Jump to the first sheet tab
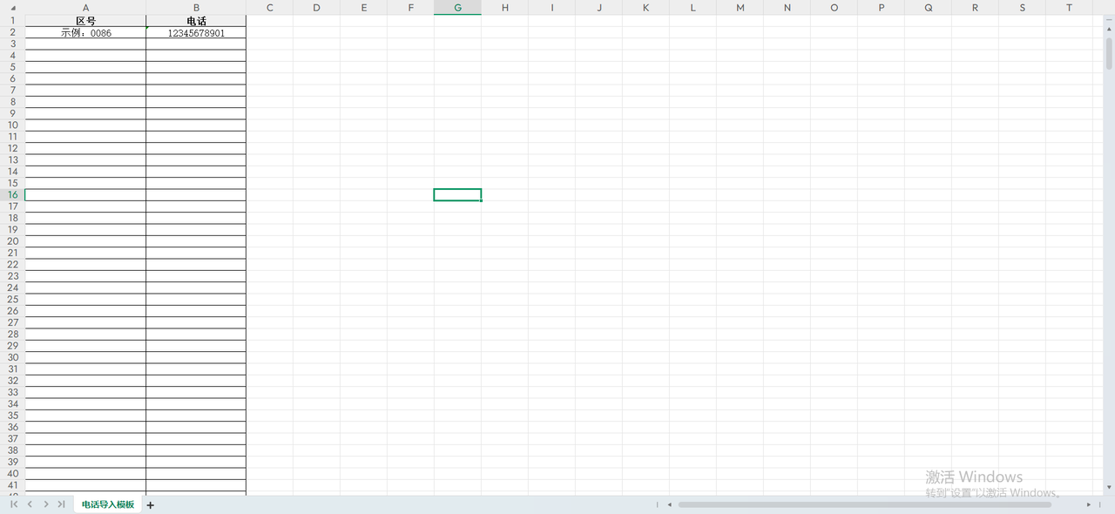Image resolution: width=1115 pixels, height=514 pixels. pos(14,504)
